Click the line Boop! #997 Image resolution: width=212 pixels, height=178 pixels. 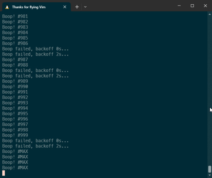(15, 124)
